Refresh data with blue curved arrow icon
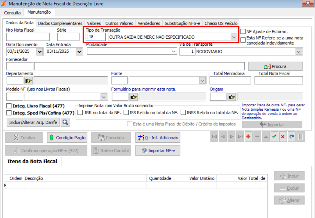Image resolution: width=315 pixels, height=218 pixels. (291, 137)
